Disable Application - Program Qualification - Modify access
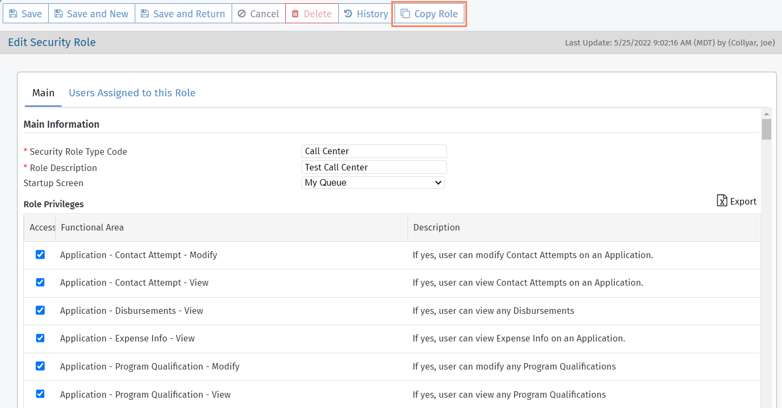This screenshot has width=782, height=408. click(x=40, y=366)
